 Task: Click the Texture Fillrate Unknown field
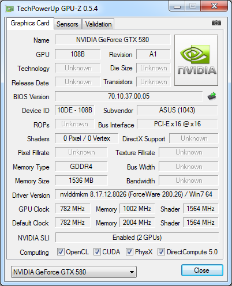click(x=189, y=152)
